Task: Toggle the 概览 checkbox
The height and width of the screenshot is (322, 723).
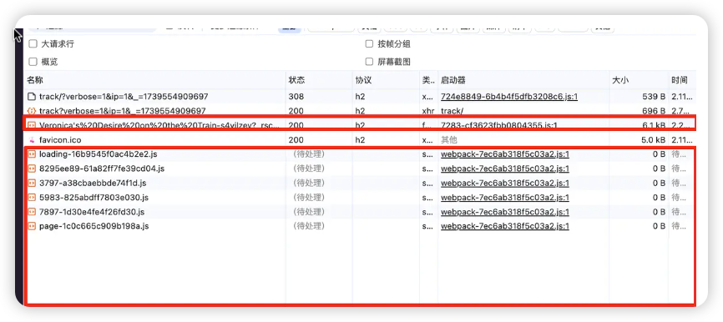Action: [x=33, y=62]
